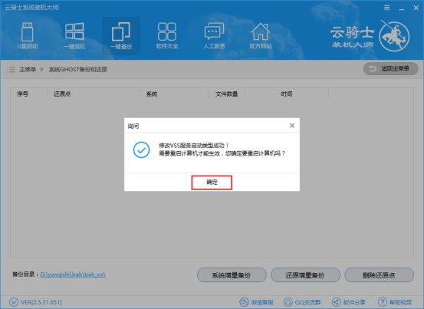Open the 一键装机 section

74,36
